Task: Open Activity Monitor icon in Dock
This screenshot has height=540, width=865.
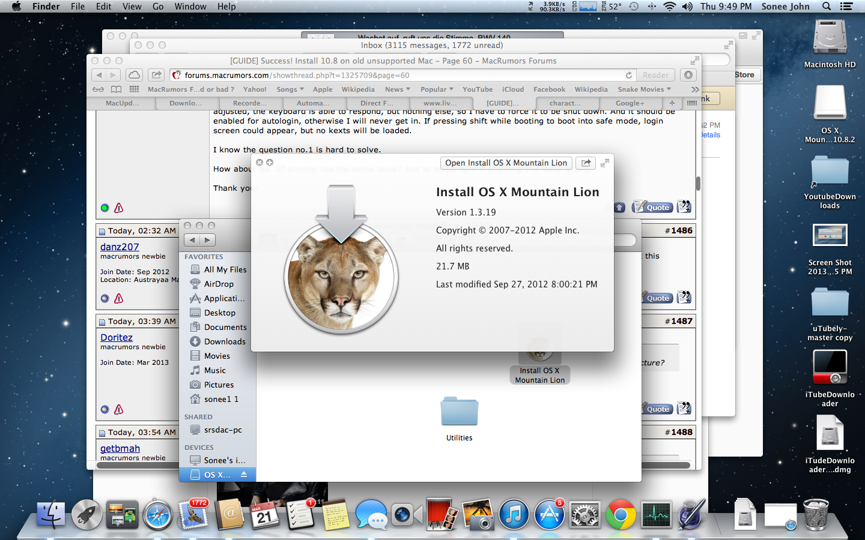Action: (x=656, y=515)
